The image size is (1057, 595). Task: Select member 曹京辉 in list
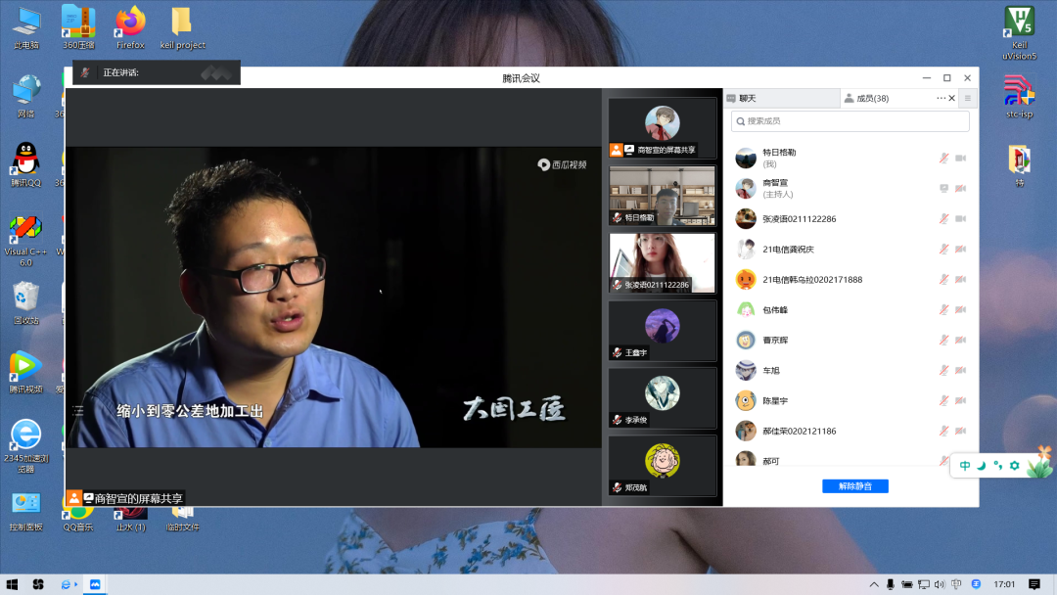[850, 340]
